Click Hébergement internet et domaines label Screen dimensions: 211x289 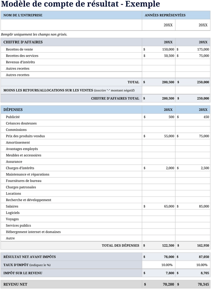point(33,232)
